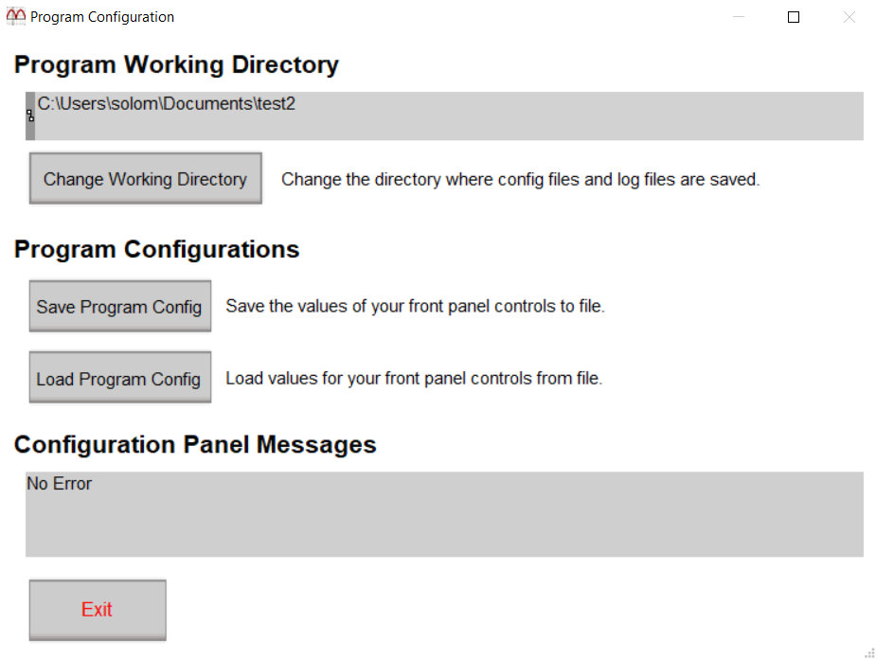Viewport: 876px width, 660px height.
Task: Click the small path-mode icon beside the directory path
Action: pos(30,116)
